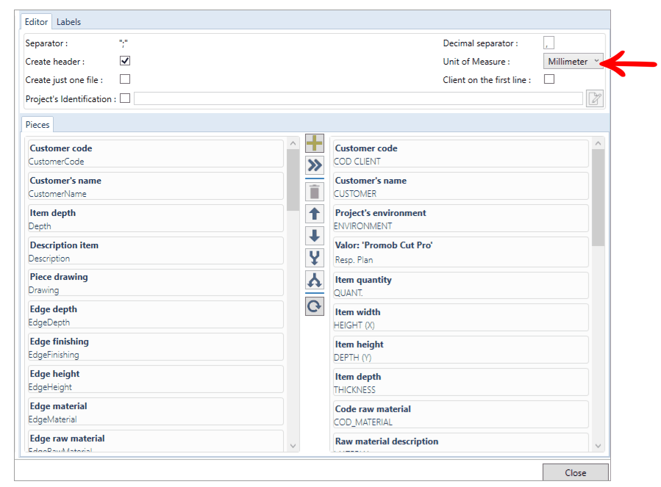Viewport: 661px width, 487px height.
Task: Click the Project's Identification text field
Action: [358, 98]
